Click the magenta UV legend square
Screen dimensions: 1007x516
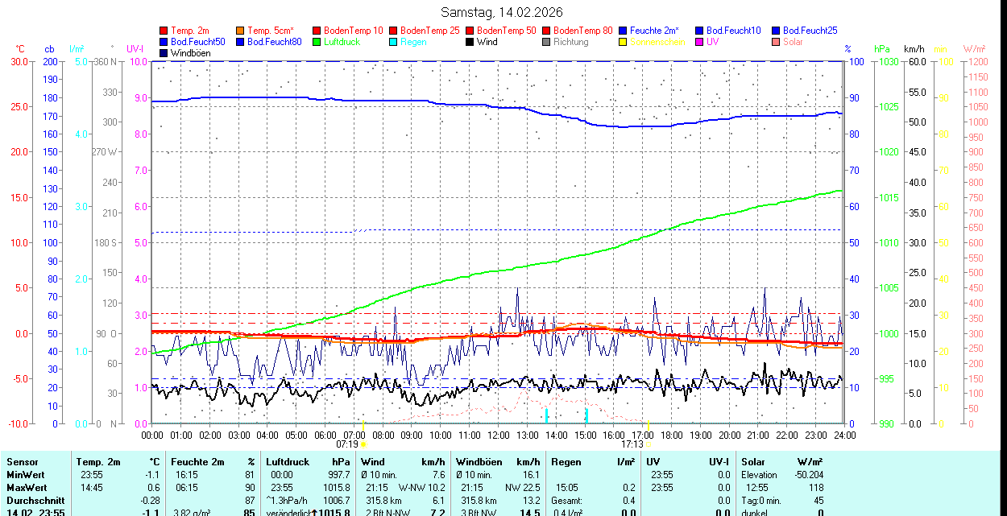pyautogui.click(x=700, y=42)
